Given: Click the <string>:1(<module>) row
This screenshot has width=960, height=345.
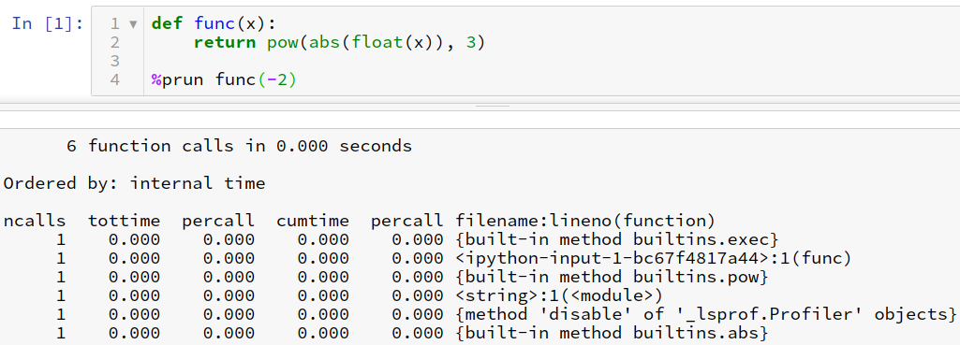Looking at the screenshot, I should [x=480, y=296].
